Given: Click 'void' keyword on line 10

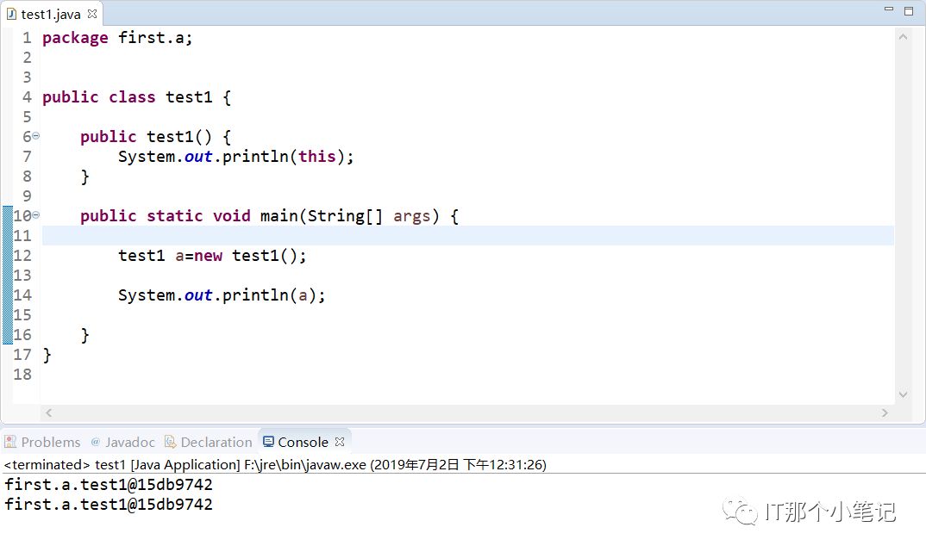Looking at the screenshot, I should click(231, 216).
